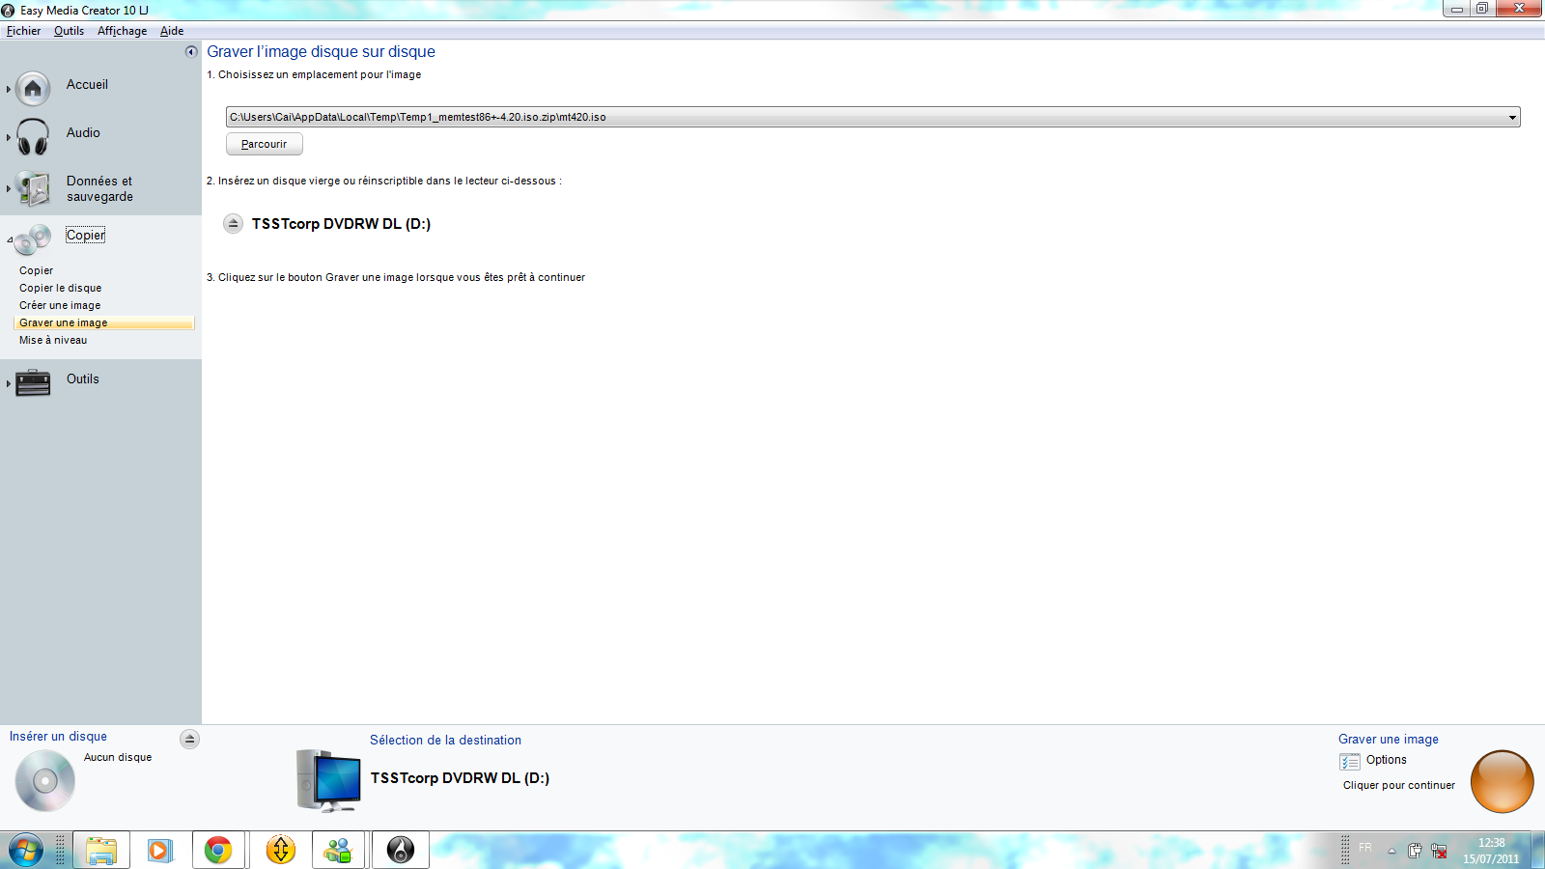The height and width of the screenshot is (869, 1545).
Task: Select Créer une image
Action: pyautogui.click(x=60, y=306)
